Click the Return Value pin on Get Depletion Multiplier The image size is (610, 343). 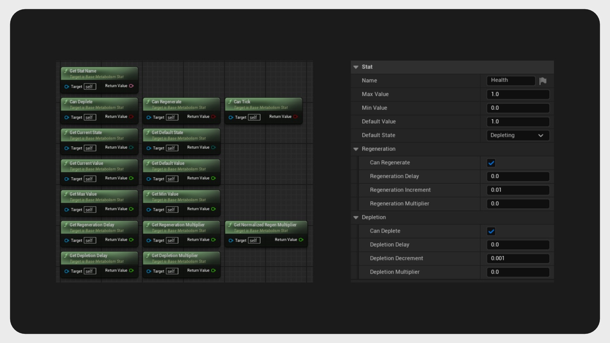pyautogui.click(x=213, y=271)
